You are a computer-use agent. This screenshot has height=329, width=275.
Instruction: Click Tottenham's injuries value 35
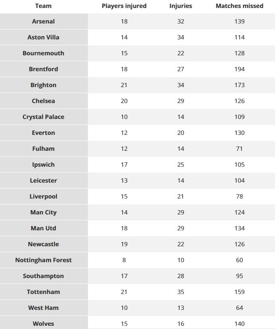click(x=181, y=292)
